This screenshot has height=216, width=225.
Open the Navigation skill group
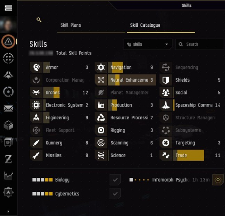(125, 67)
